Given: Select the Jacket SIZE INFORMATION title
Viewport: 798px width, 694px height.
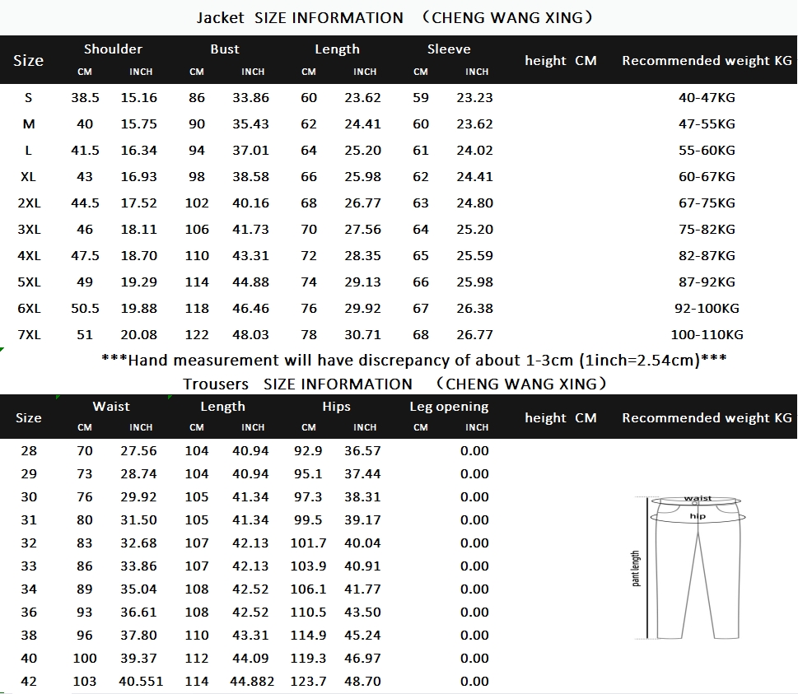Looking at the screenshot, I should (x=394, y=18).
